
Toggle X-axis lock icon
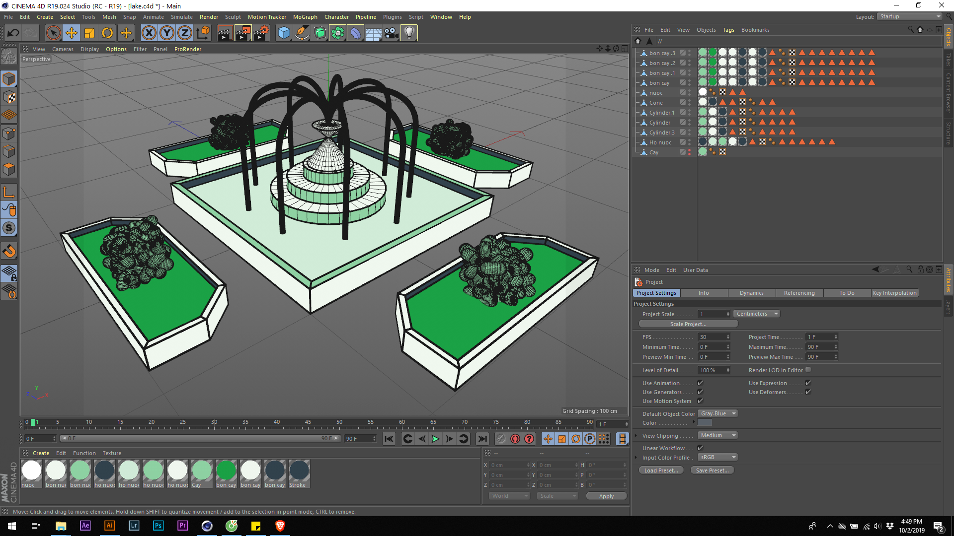coord(149,33)
